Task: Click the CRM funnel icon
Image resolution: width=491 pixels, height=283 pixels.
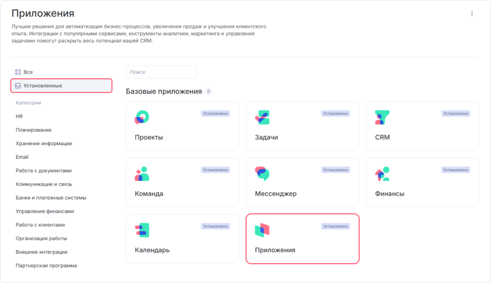Action: pyautogui.click(x=382, y=117)
